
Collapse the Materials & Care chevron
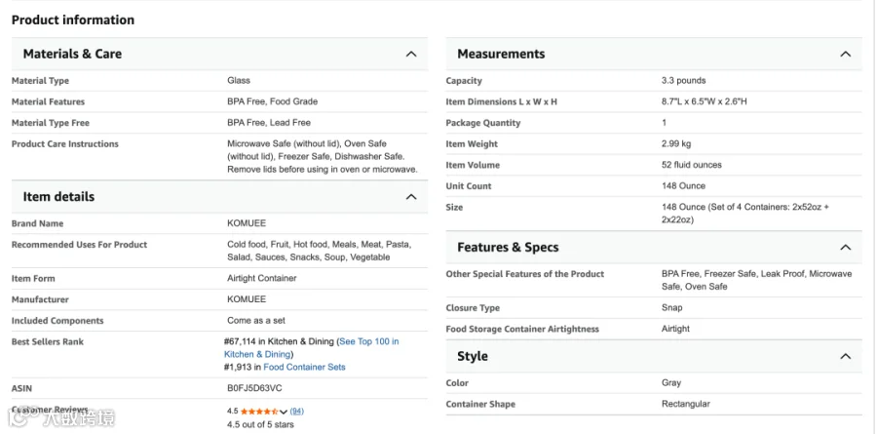tap(411, 55)
